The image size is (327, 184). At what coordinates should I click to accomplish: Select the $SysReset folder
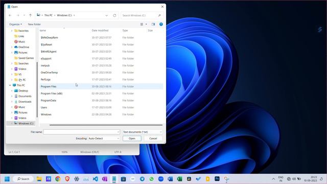point(46,44)
